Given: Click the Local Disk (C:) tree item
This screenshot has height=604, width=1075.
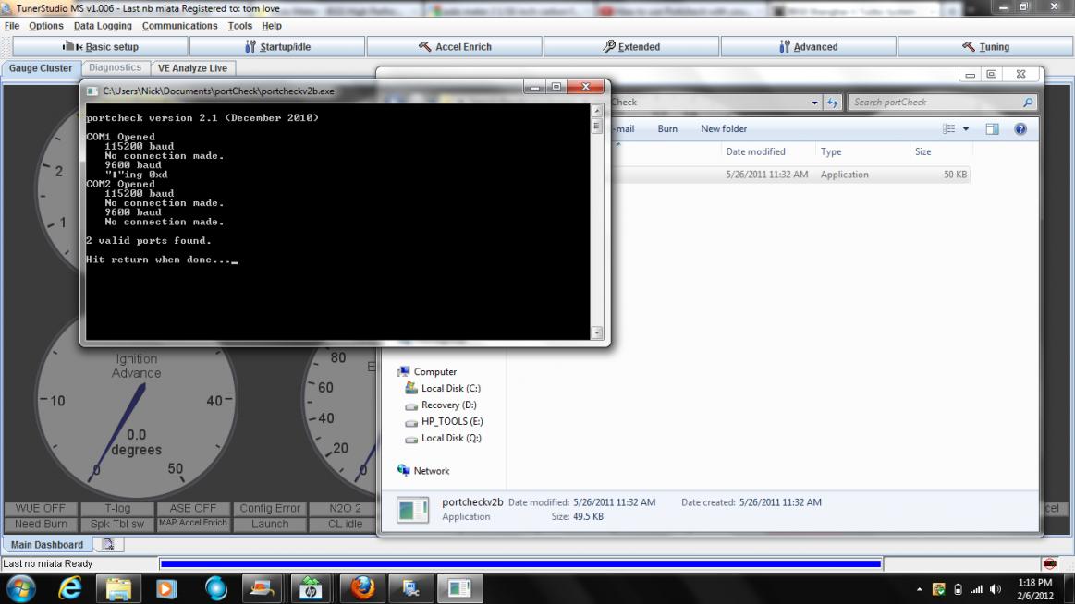Looking at the screenshot, I should pos(450,389).
